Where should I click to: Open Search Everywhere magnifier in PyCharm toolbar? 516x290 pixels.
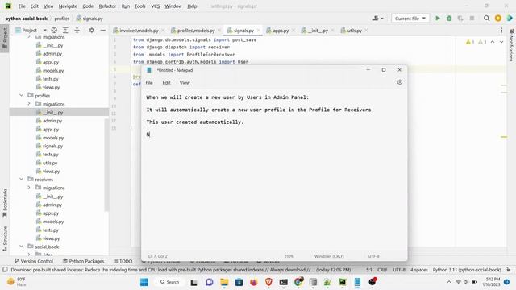point(486,19)
